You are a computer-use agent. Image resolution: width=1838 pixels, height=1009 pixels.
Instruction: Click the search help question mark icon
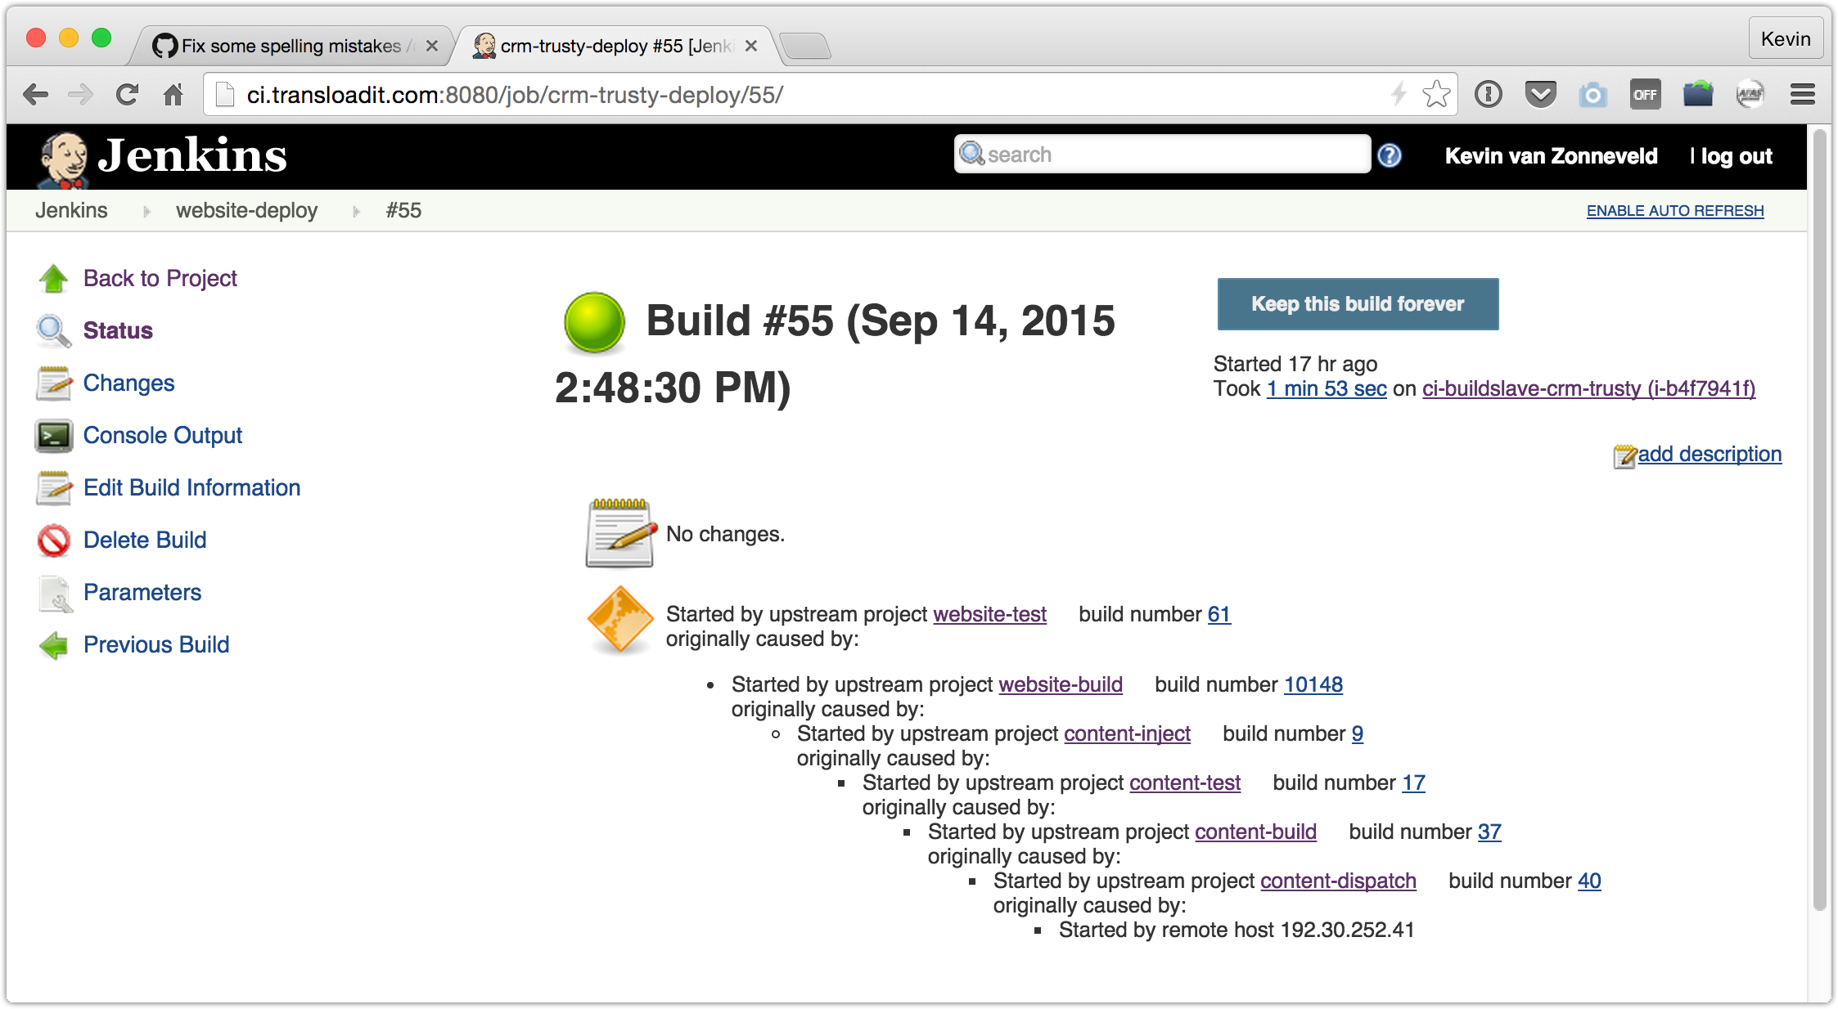(1390, 155)
